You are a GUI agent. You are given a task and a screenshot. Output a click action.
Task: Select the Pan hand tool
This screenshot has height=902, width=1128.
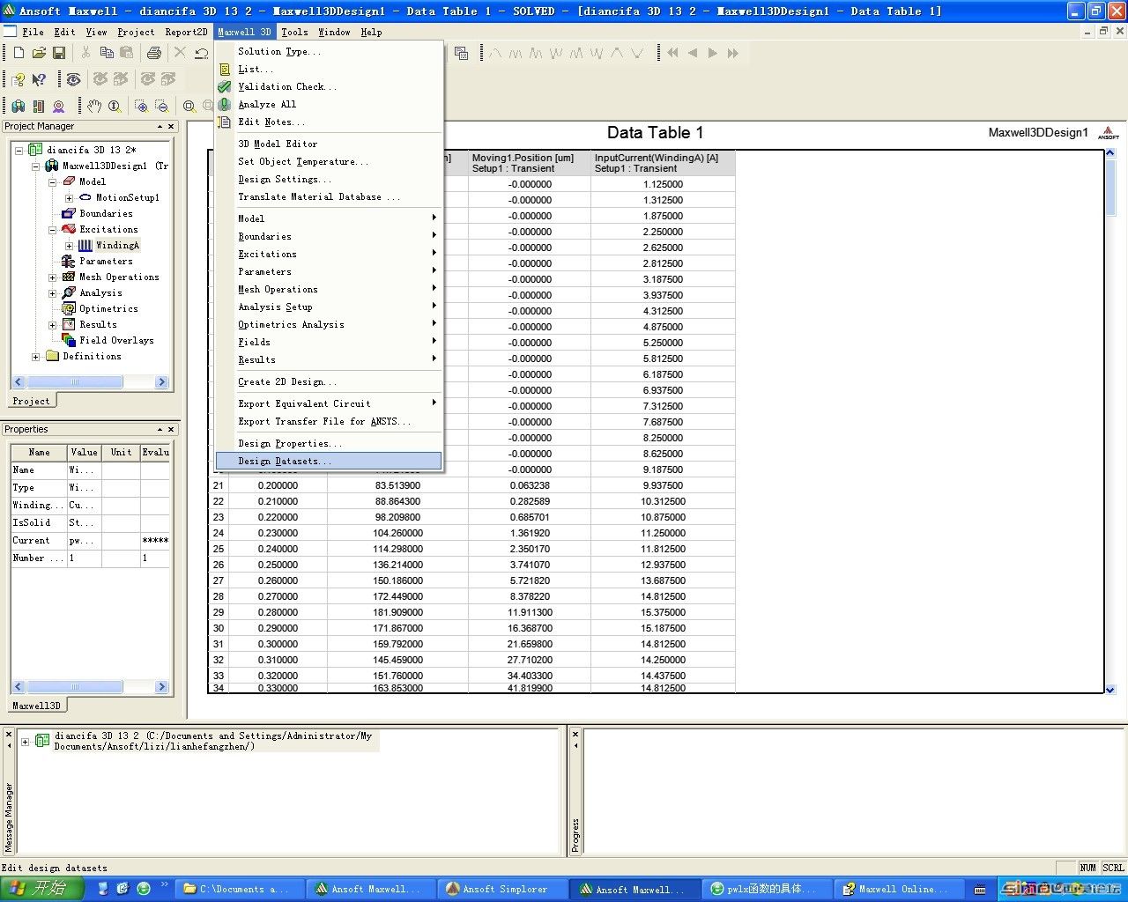94,106
